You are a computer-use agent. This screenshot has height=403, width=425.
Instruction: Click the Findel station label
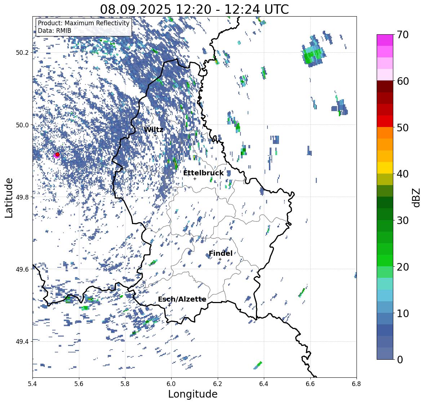click(220, 253)
